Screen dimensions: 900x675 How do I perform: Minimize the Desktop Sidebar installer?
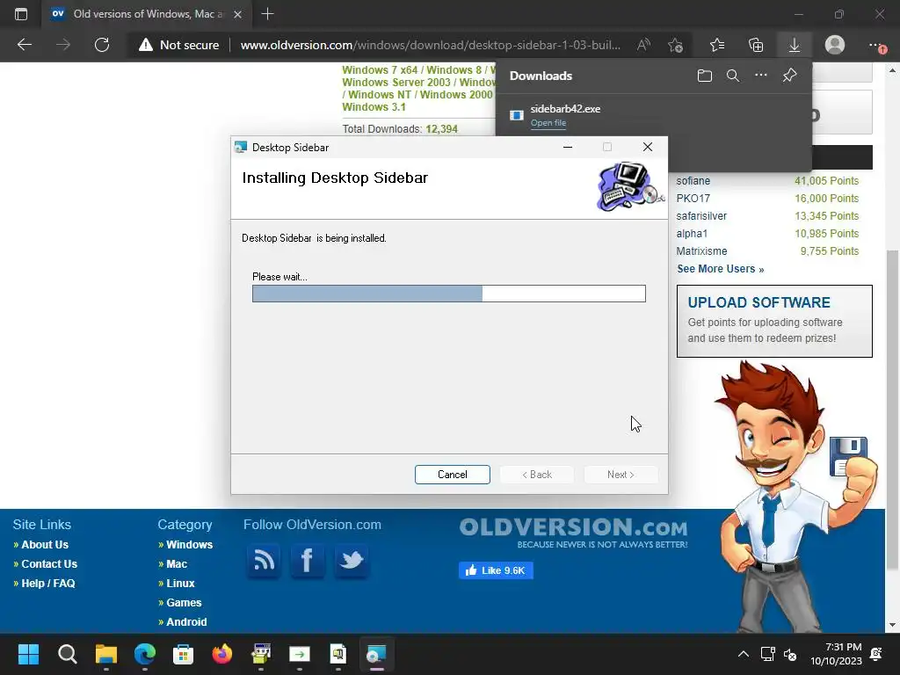click(x=568, y=147)
